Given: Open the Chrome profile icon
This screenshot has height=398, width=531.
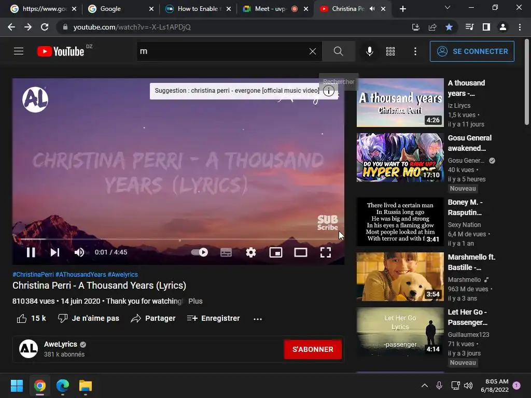Looking at the screenshot, I should [503, 27].
